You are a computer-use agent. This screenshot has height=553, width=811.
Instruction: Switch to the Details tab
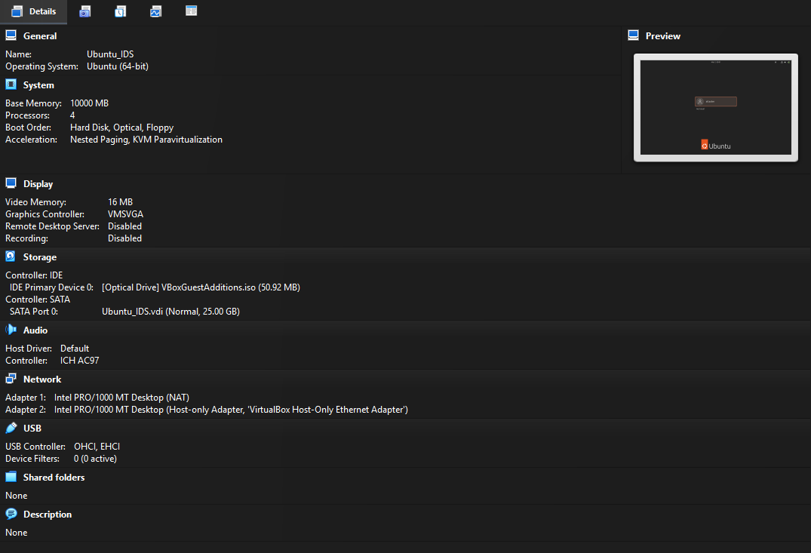click(34, 11)
